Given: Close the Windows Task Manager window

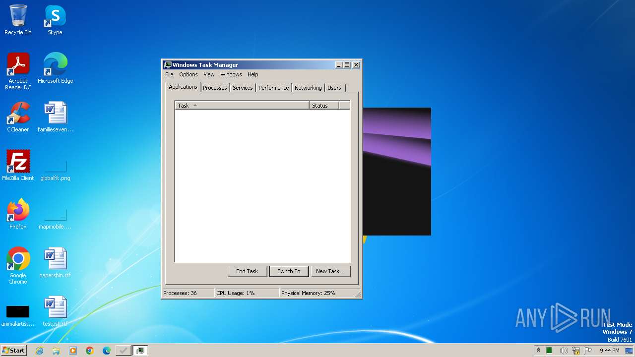Looking at the screenshot, I should (x=356, y=65).
